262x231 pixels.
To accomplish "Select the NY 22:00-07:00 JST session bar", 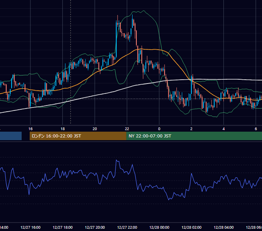I will coord(194,136).
